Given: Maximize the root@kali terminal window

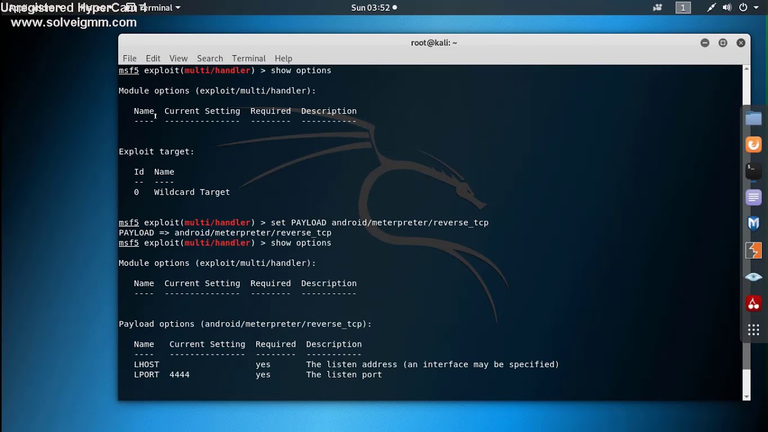Looking at the screenshot, I should (x=723, y=43).
